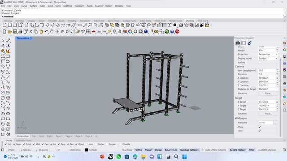Click the orange Explode icon in left sidebar
The height and width of the screenshot is (161, 287).
8,51
